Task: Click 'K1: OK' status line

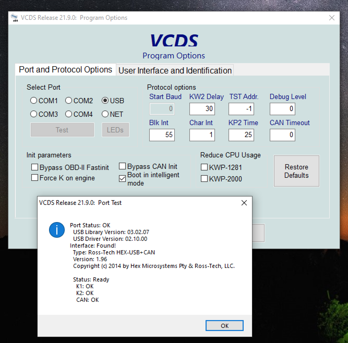Action: (85, 286)
